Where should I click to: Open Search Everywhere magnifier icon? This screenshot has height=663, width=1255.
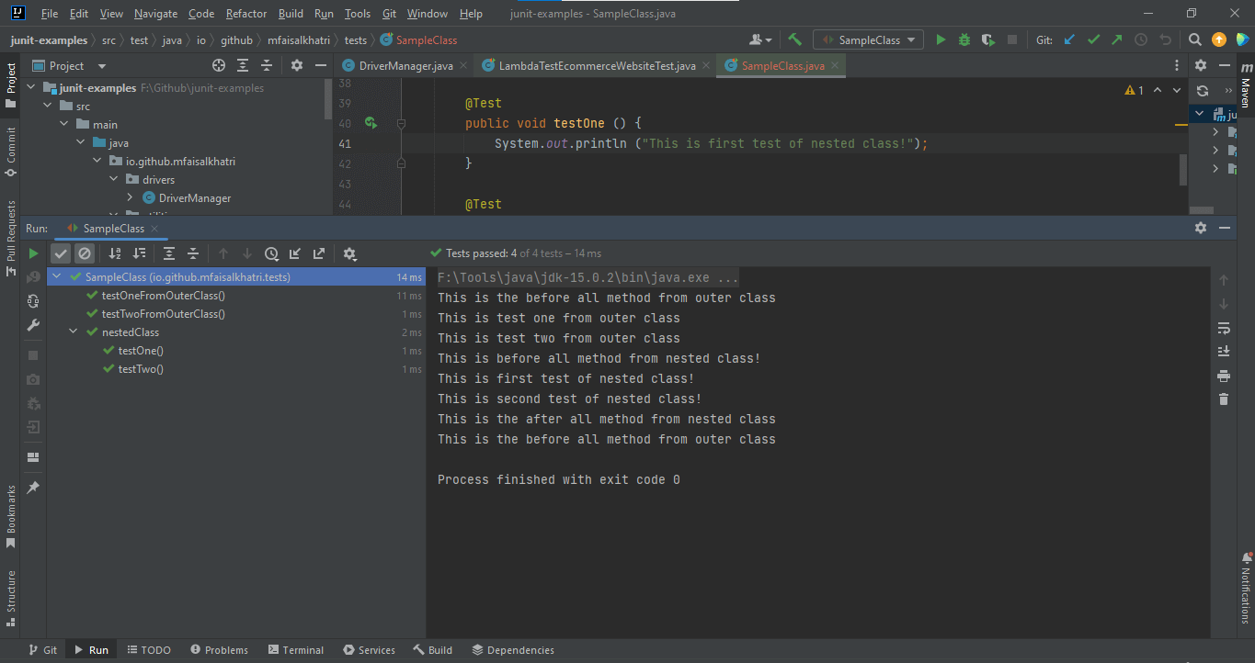point(1194,39)
